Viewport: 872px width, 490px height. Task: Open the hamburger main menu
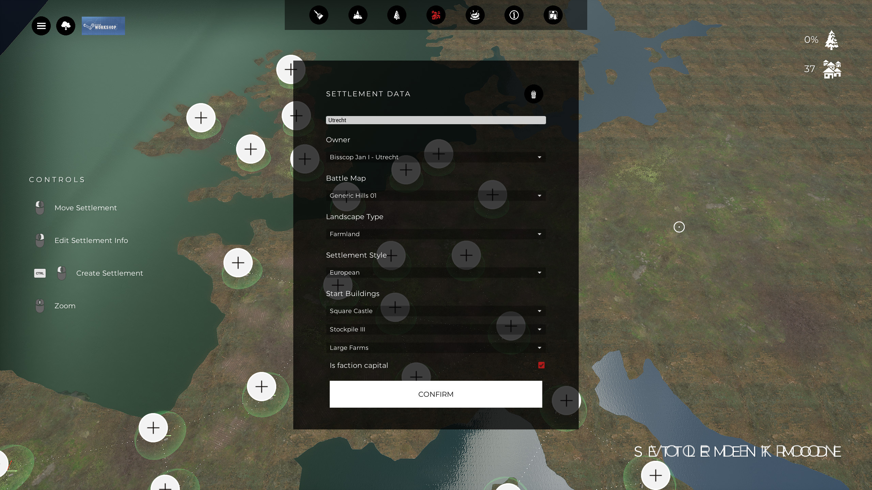(41, 26)
